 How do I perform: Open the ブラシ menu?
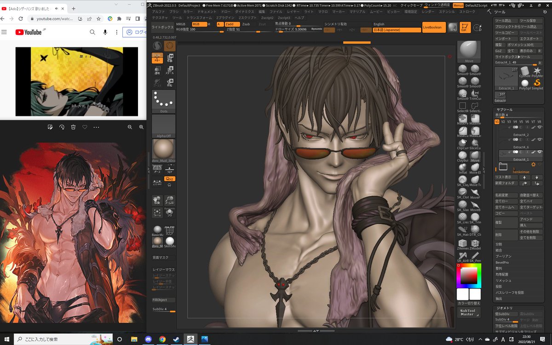[x=174, y=11]
